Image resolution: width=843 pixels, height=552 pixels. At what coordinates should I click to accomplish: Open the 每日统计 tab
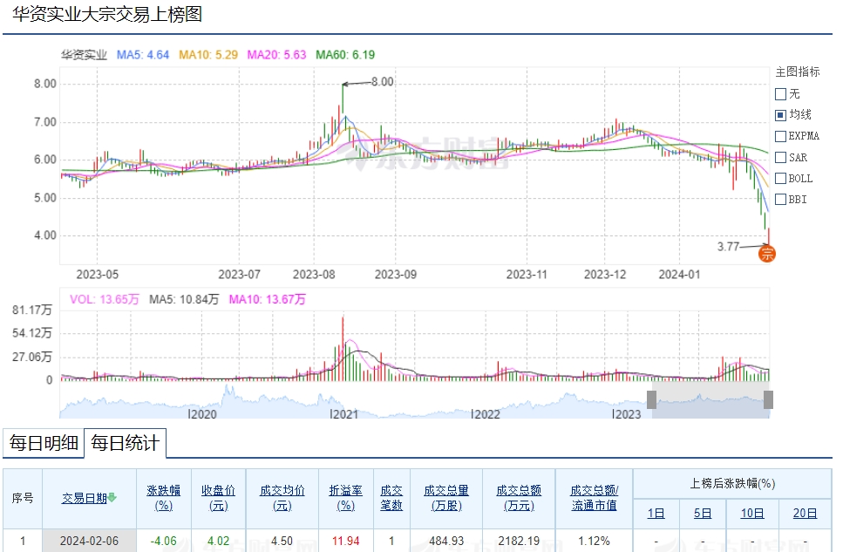[125, 443]
